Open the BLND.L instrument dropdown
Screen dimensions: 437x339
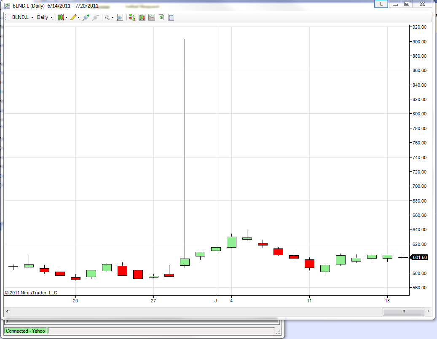click(23, 17)
